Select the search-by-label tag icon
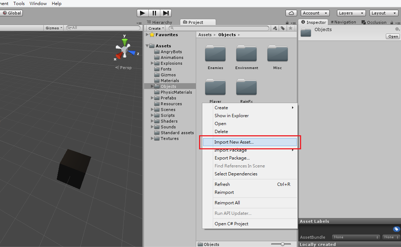401x247 pixels. click(283, 28)
